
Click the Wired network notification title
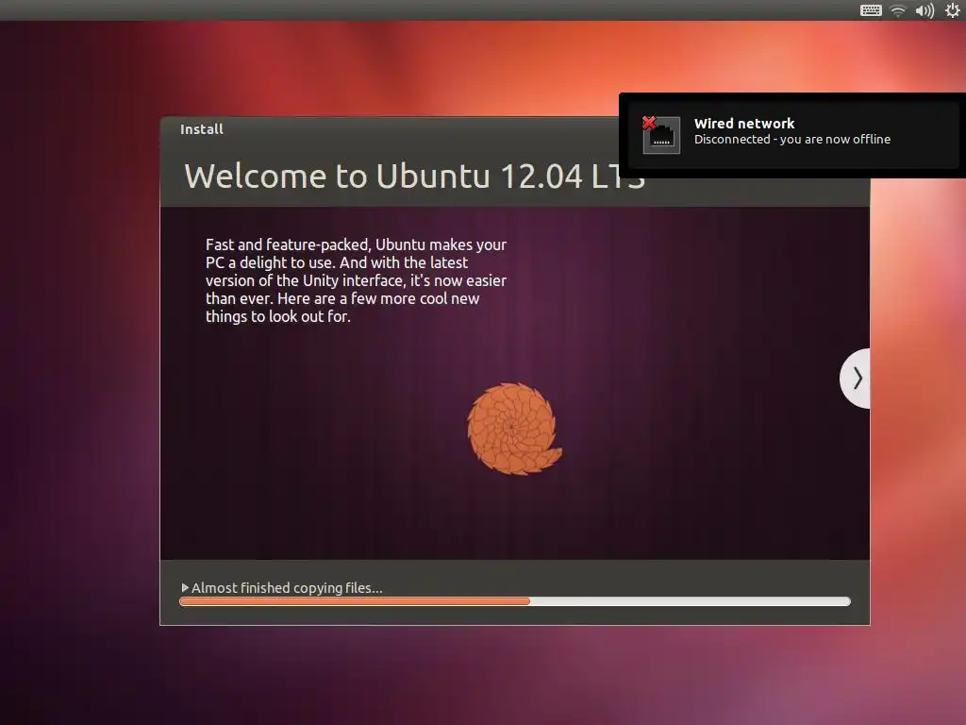(744, 124)
